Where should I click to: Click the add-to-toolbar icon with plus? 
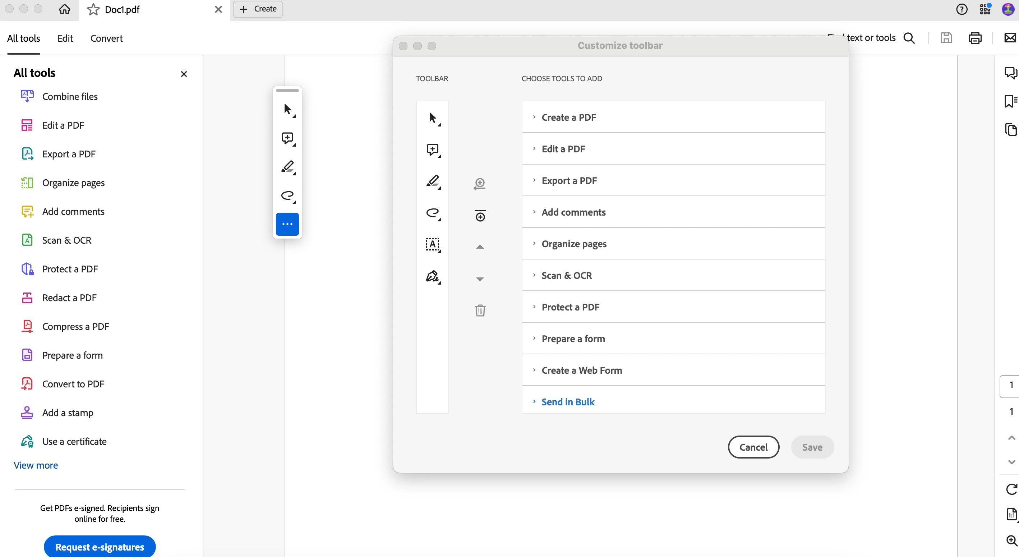pyautogui.click(x=479, y=184)
